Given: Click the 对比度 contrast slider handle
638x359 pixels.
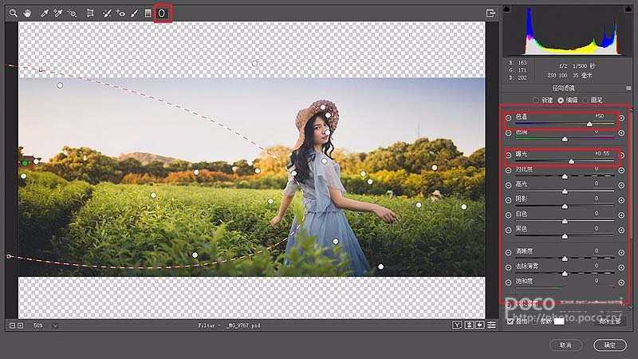Looking at the screenshot, I should coord(565,176).
